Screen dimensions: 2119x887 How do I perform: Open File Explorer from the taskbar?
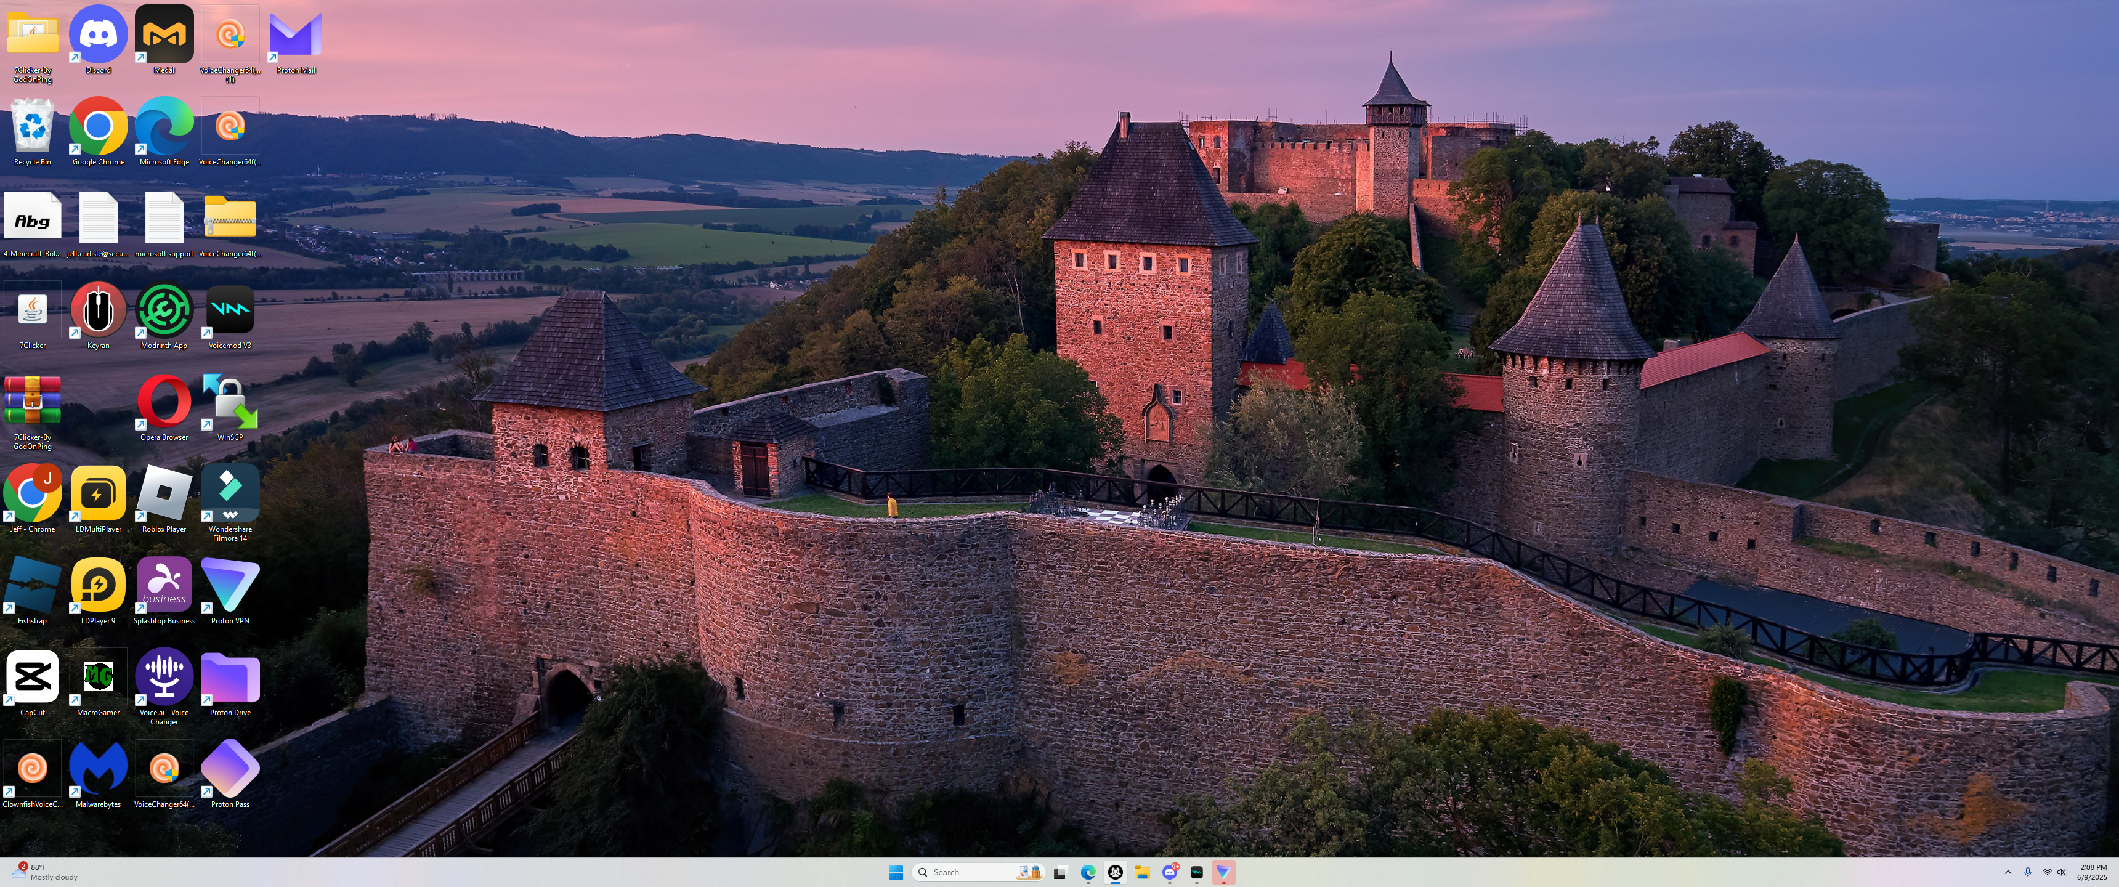coord(1142,872)
